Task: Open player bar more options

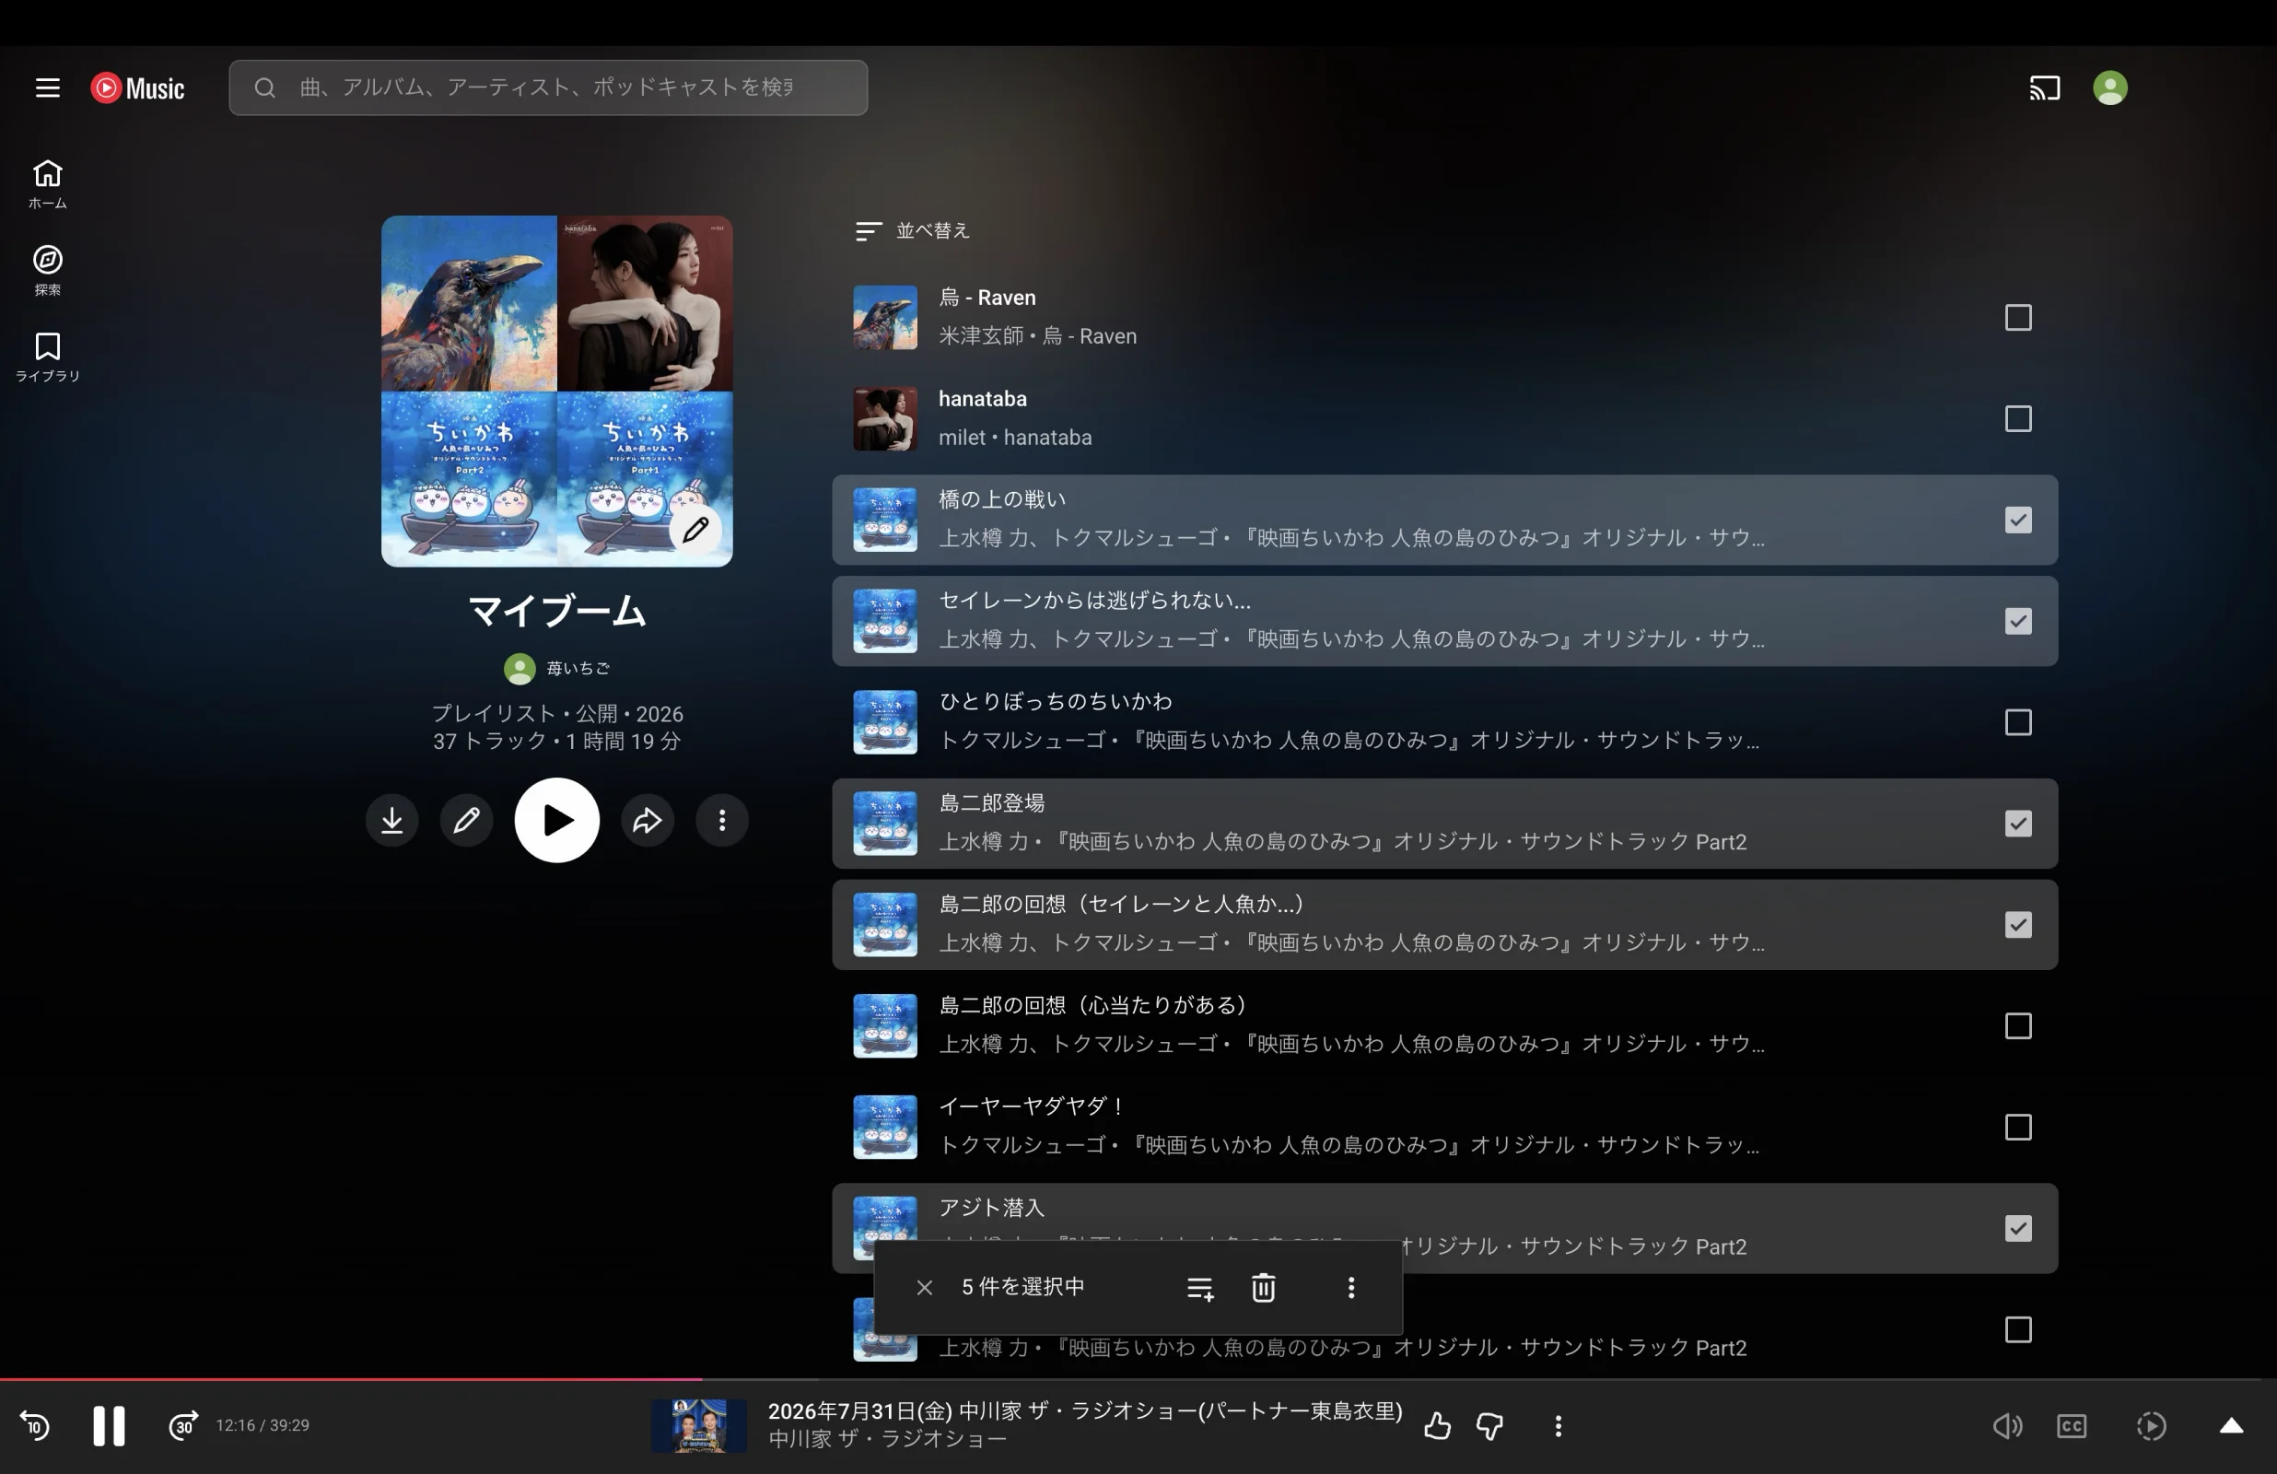Action: (x=1559, y=1427)
